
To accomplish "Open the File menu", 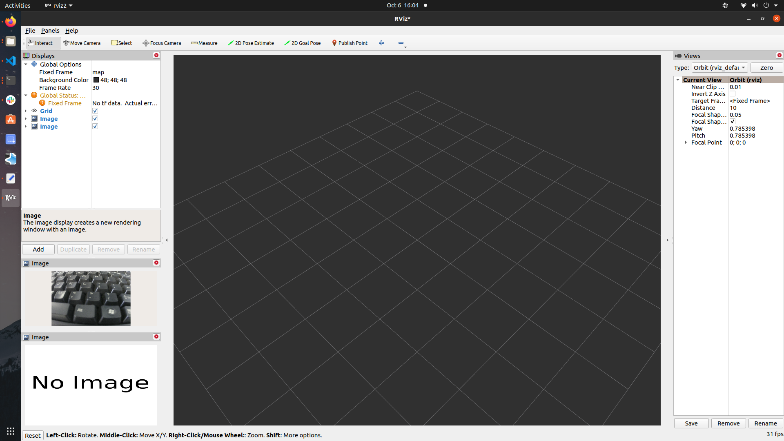I will (30, 30).
